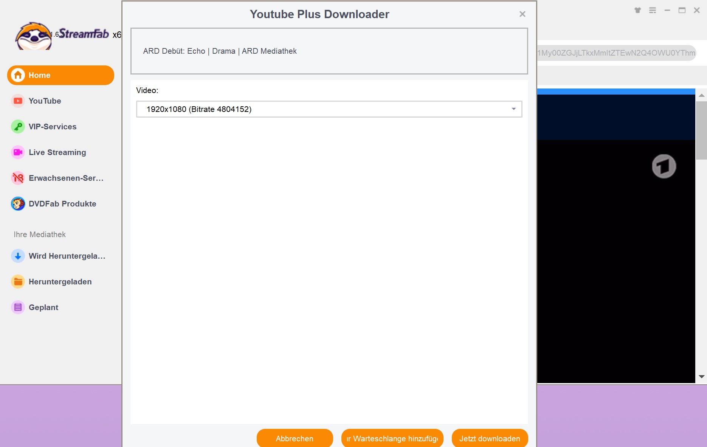Viewport: 707px width, 447px height.
Task: Click the Erwachsenen-Services 18 icon
Action: coord(18,178)
